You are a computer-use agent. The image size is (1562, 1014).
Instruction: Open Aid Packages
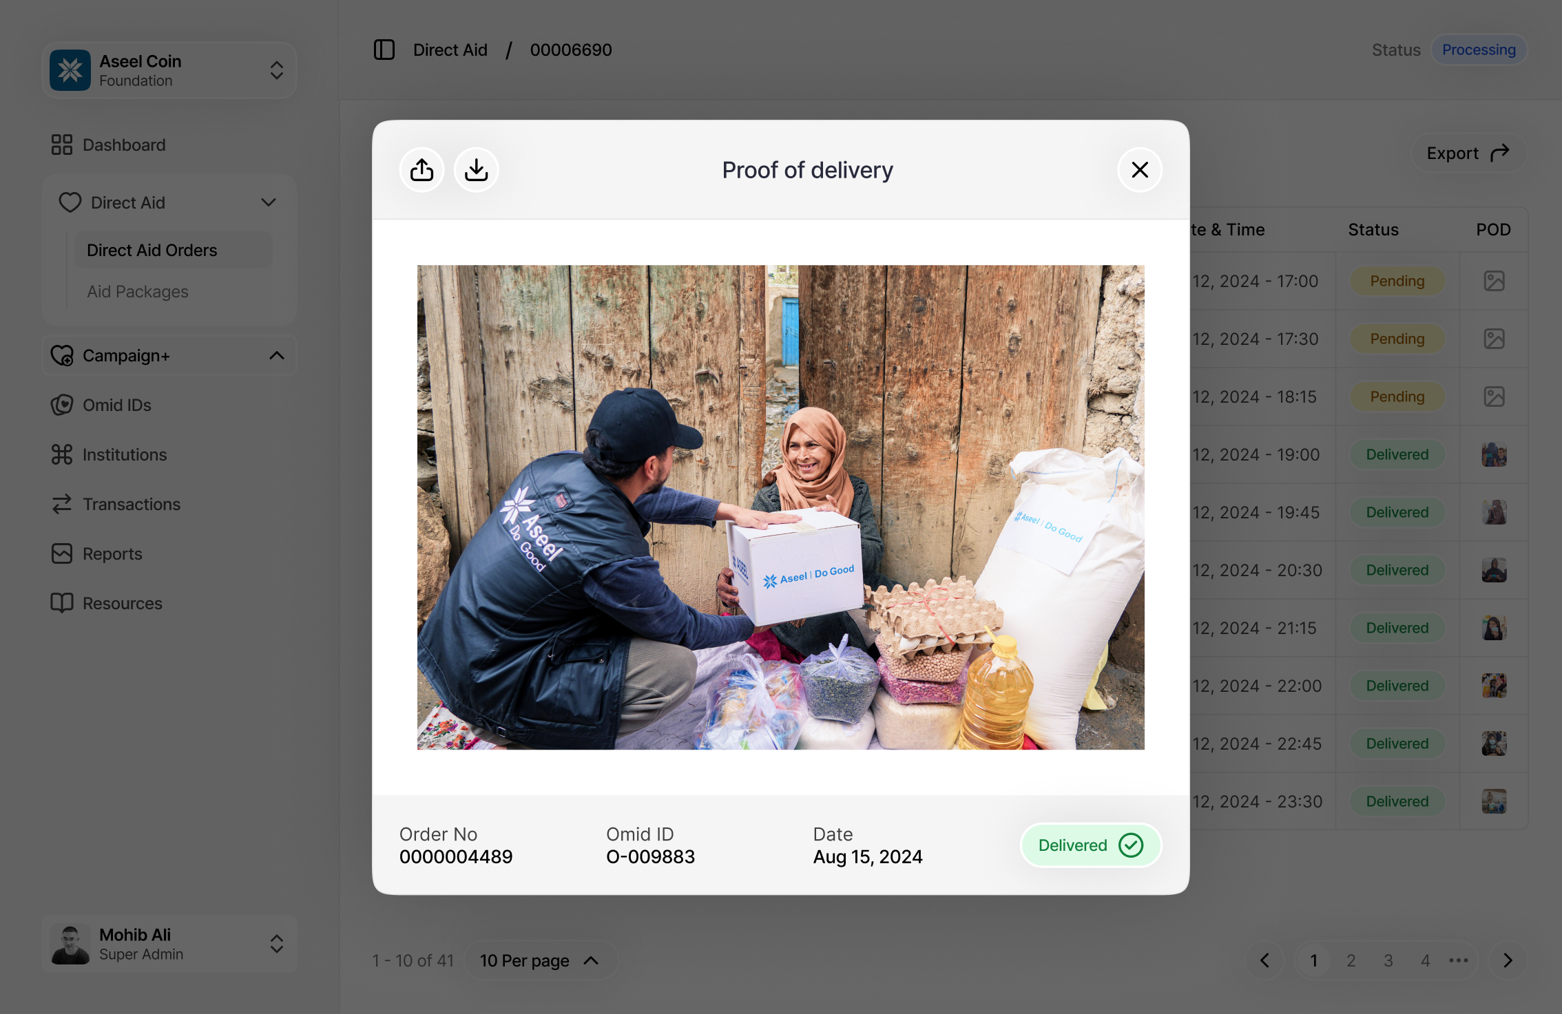pos(138,291)
